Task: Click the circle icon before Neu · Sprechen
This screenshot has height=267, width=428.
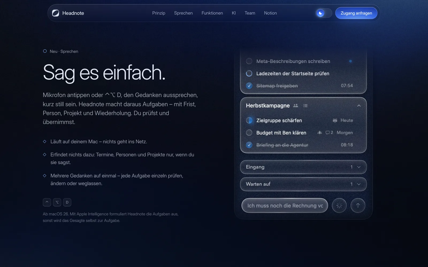Action: click(x=45, y=51)
